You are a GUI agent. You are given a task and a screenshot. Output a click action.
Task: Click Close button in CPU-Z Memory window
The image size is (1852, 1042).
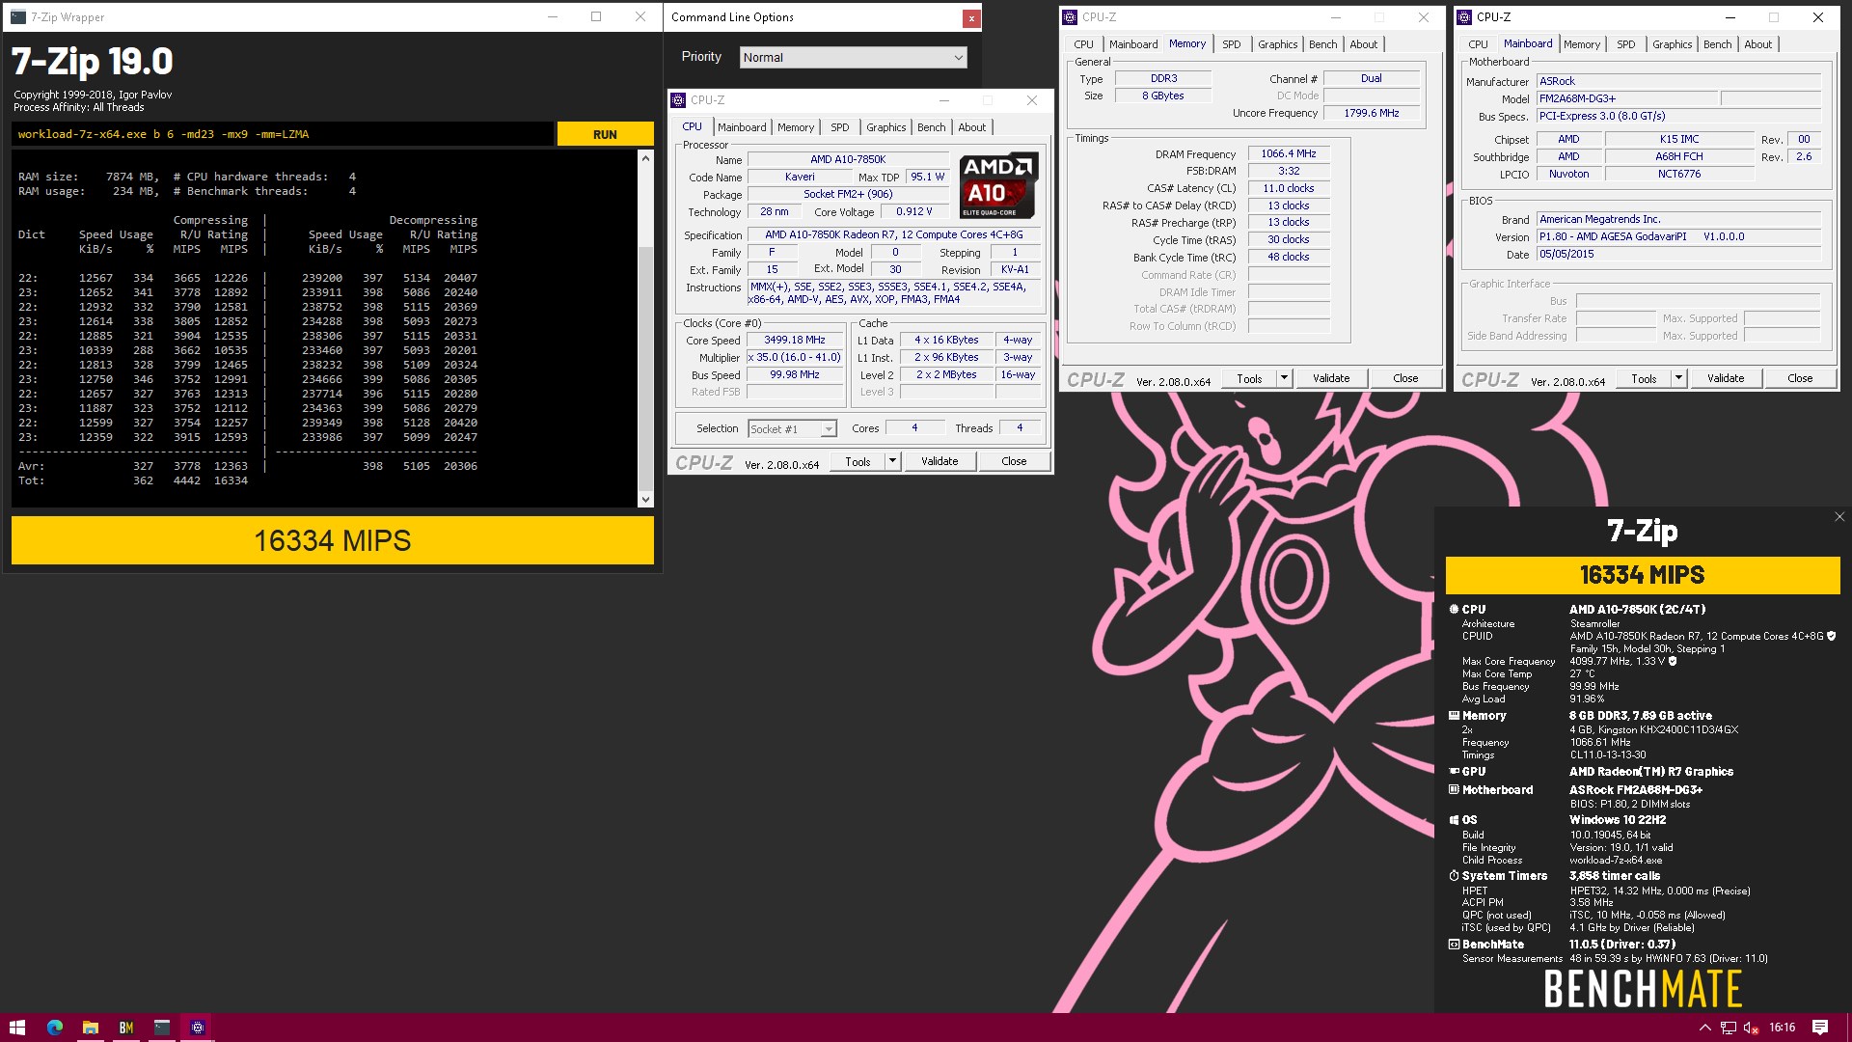tap(1405, 378)
